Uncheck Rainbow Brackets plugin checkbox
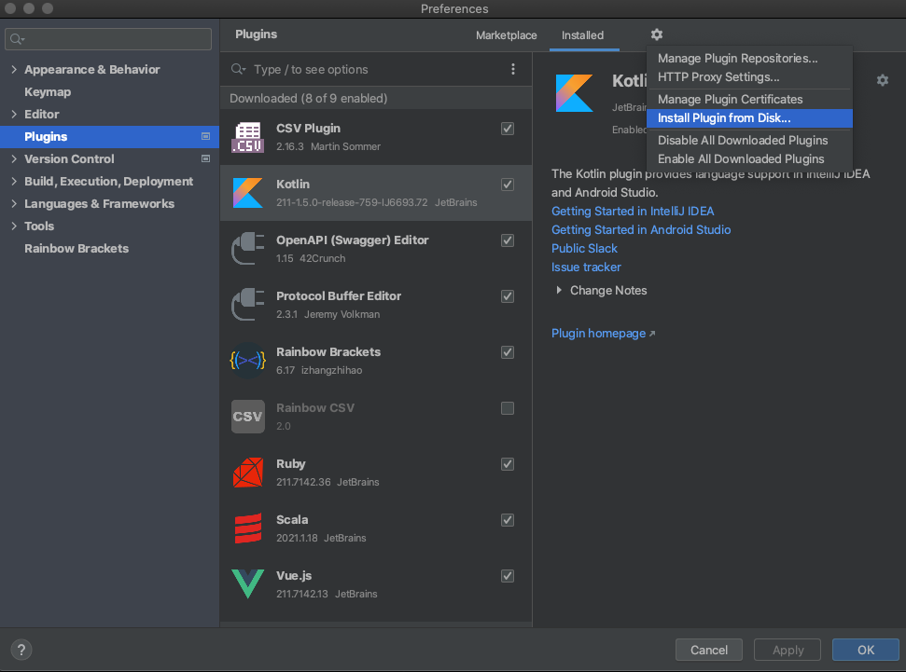Viewport: 906px width, 672px height. [x=508, y=352]
